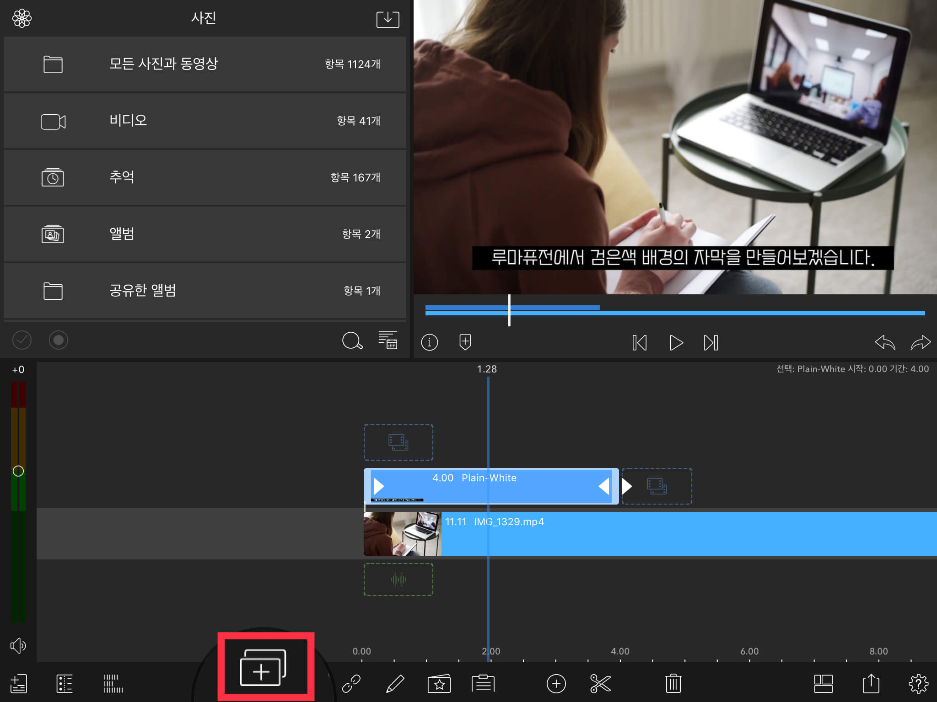Toggle the checkmark selection circle
The width and height of the screenshot is (937, 702).
click(22, 340)
